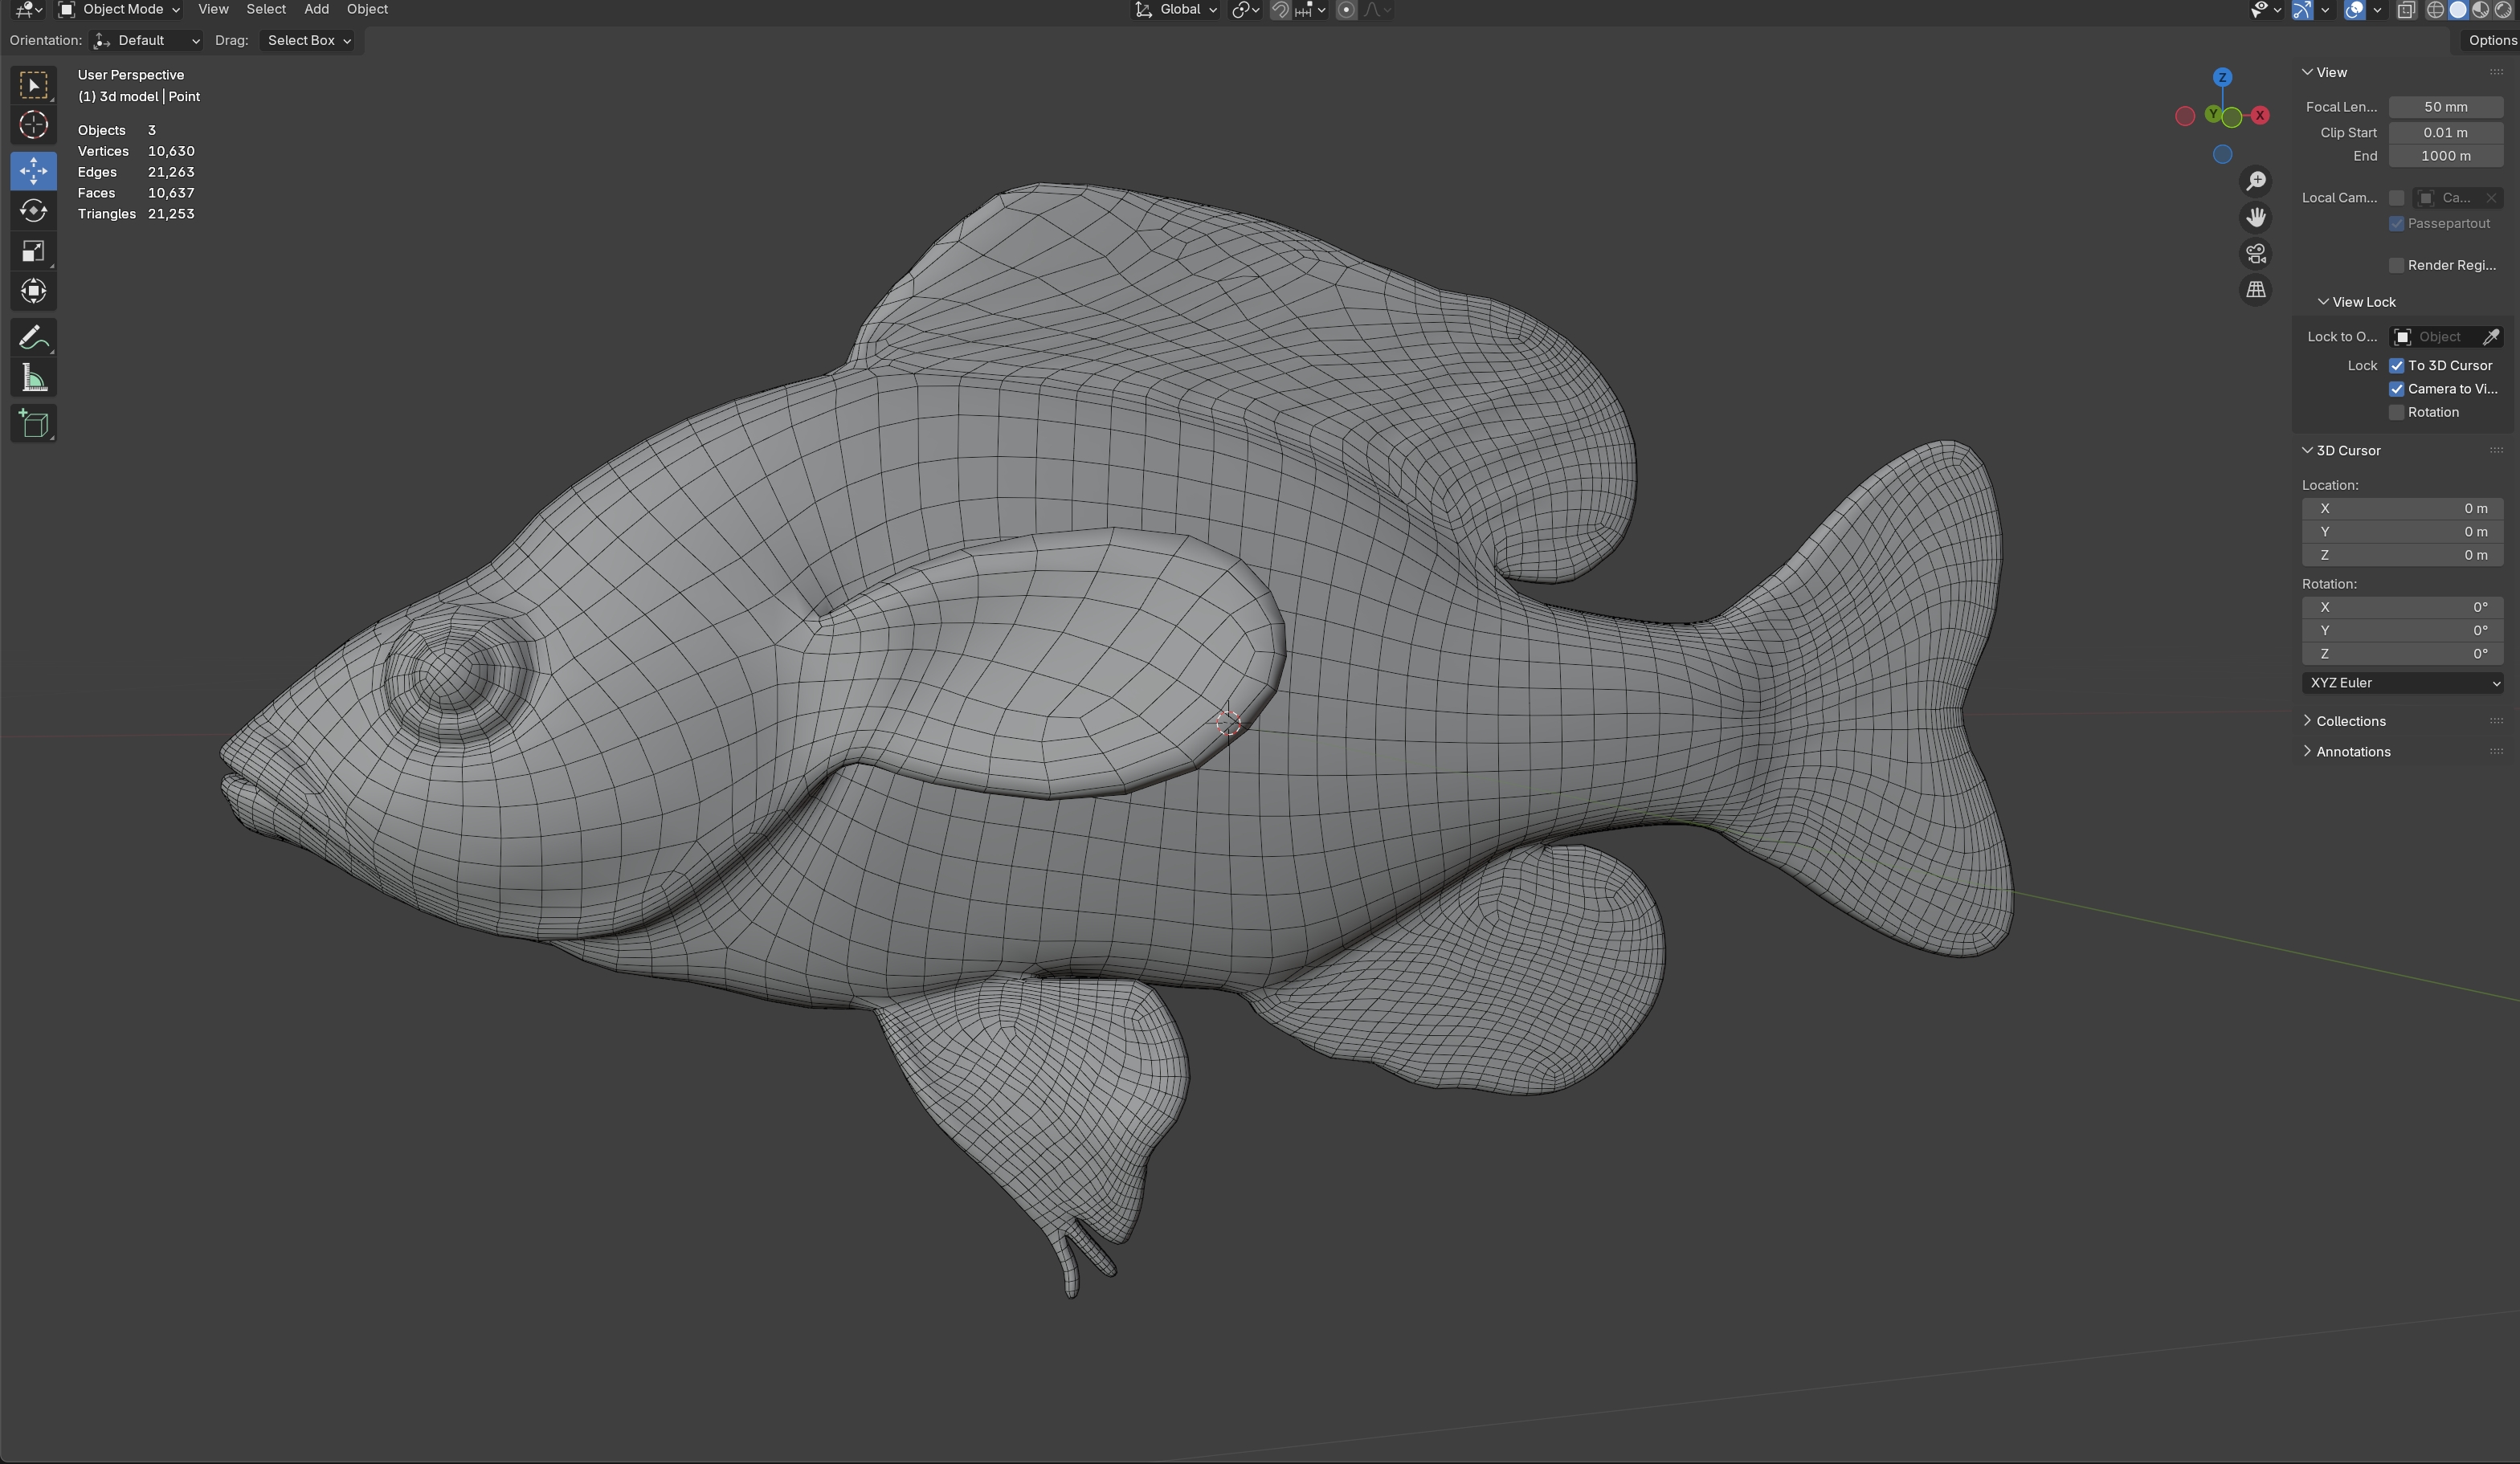
Task: Activate the Scale tool
Action: [33, 251]
